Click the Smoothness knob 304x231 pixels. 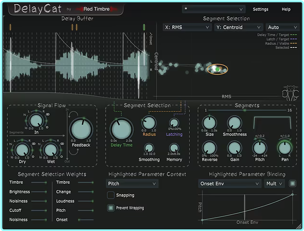tap(234, 123)
